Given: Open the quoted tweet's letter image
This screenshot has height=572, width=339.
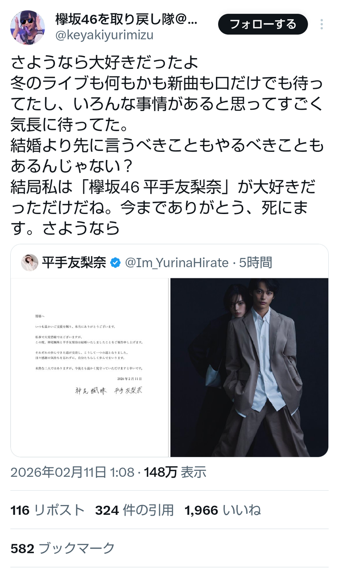Looking at the screenshot, I should 90,367.
